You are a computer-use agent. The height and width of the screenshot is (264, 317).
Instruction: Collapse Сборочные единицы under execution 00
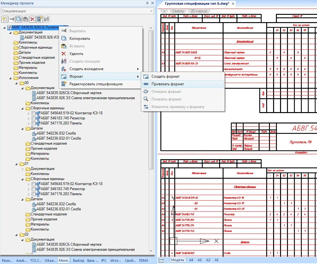tap(22, 109)
